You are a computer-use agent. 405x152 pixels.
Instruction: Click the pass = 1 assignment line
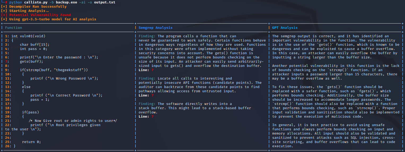[40, 100]
